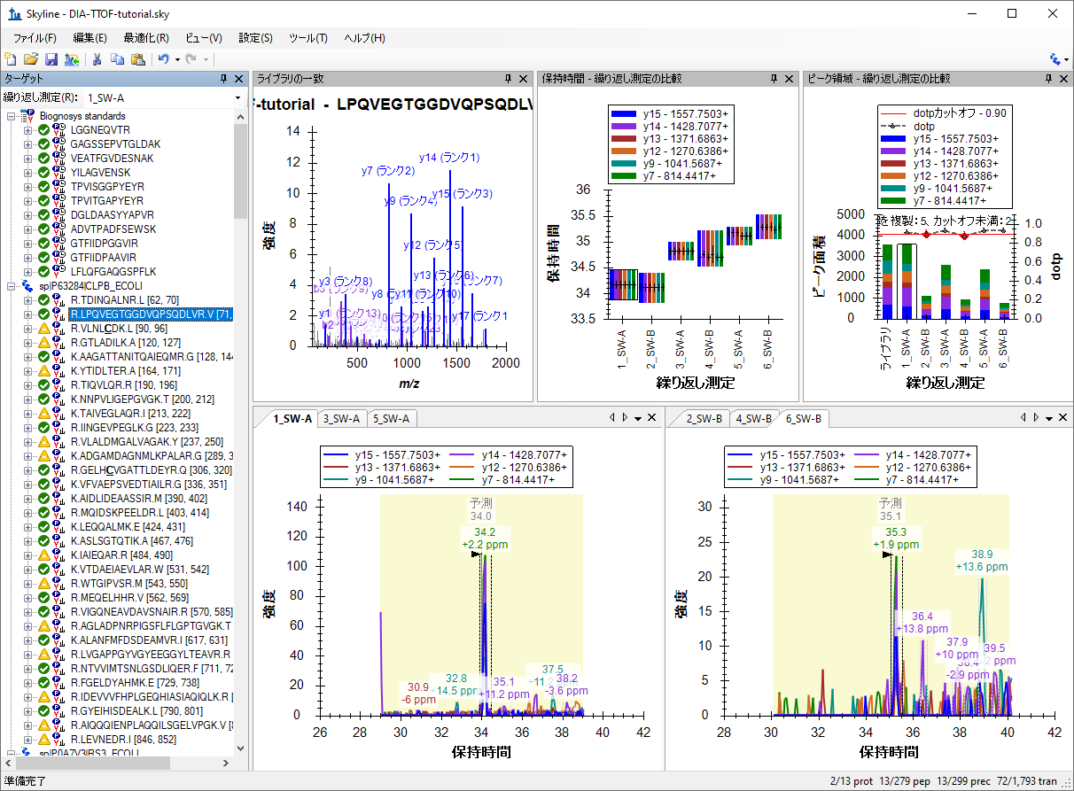The height and width of the screenshot is (791, 1074).
Task: Switch to the 3_SW-A chromatogram tab
Action: tap(341, 419)
